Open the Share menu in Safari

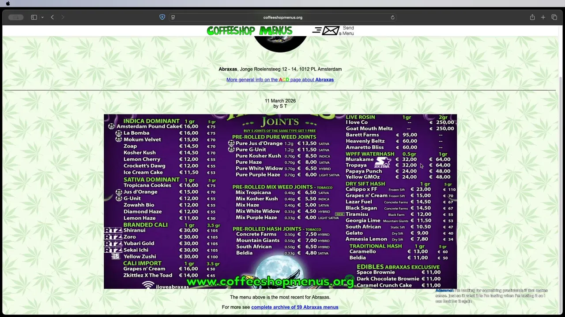point(532,17)
